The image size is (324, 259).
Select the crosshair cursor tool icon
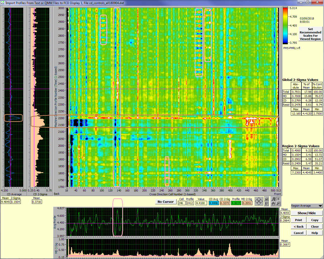point(278,199)
